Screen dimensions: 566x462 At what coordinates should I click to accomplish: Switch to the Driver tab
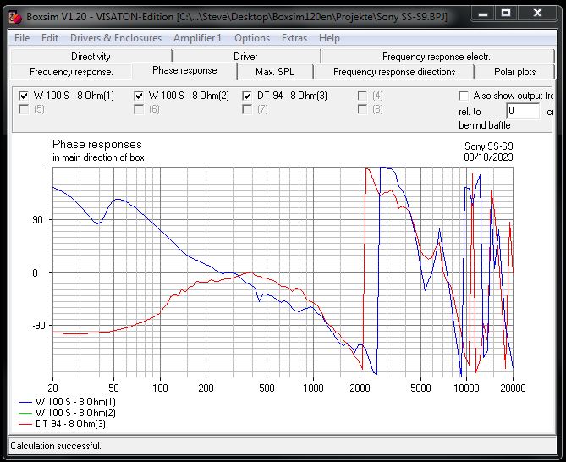pos(245,57)
